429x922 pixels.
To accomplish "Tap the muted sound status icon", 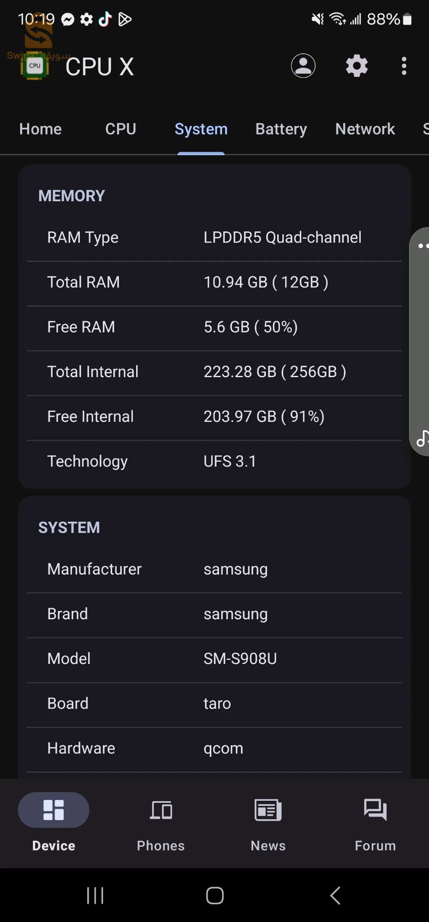I will click(x=316, y=18).
